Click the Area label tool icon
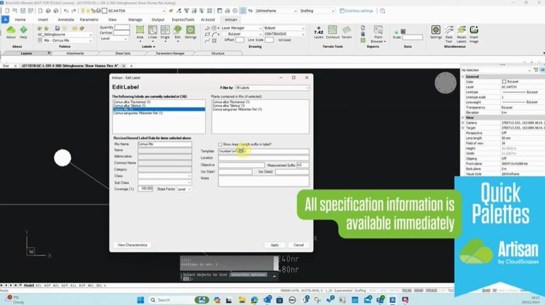Viewport: 545px width, 305px height. (140, 33)
